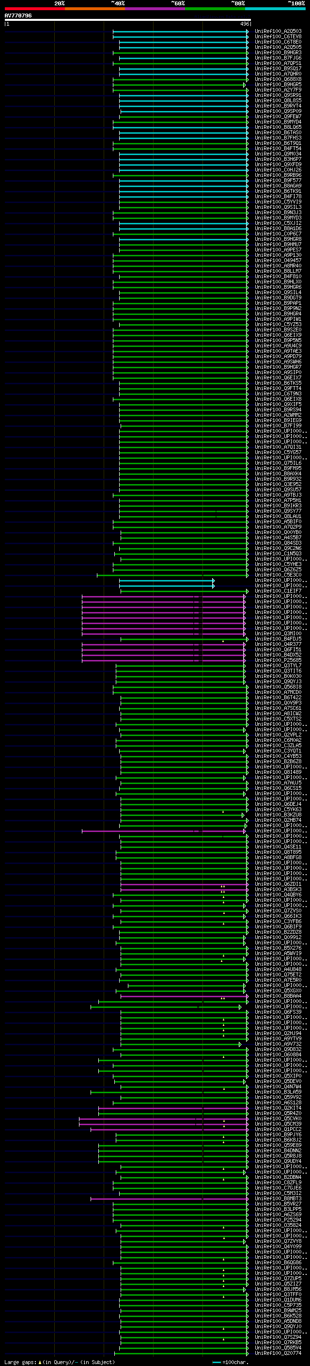Select the UniRef100_B9F577 label
Image resolution: width=310 pixels, height=1366 pixels.
278,180
